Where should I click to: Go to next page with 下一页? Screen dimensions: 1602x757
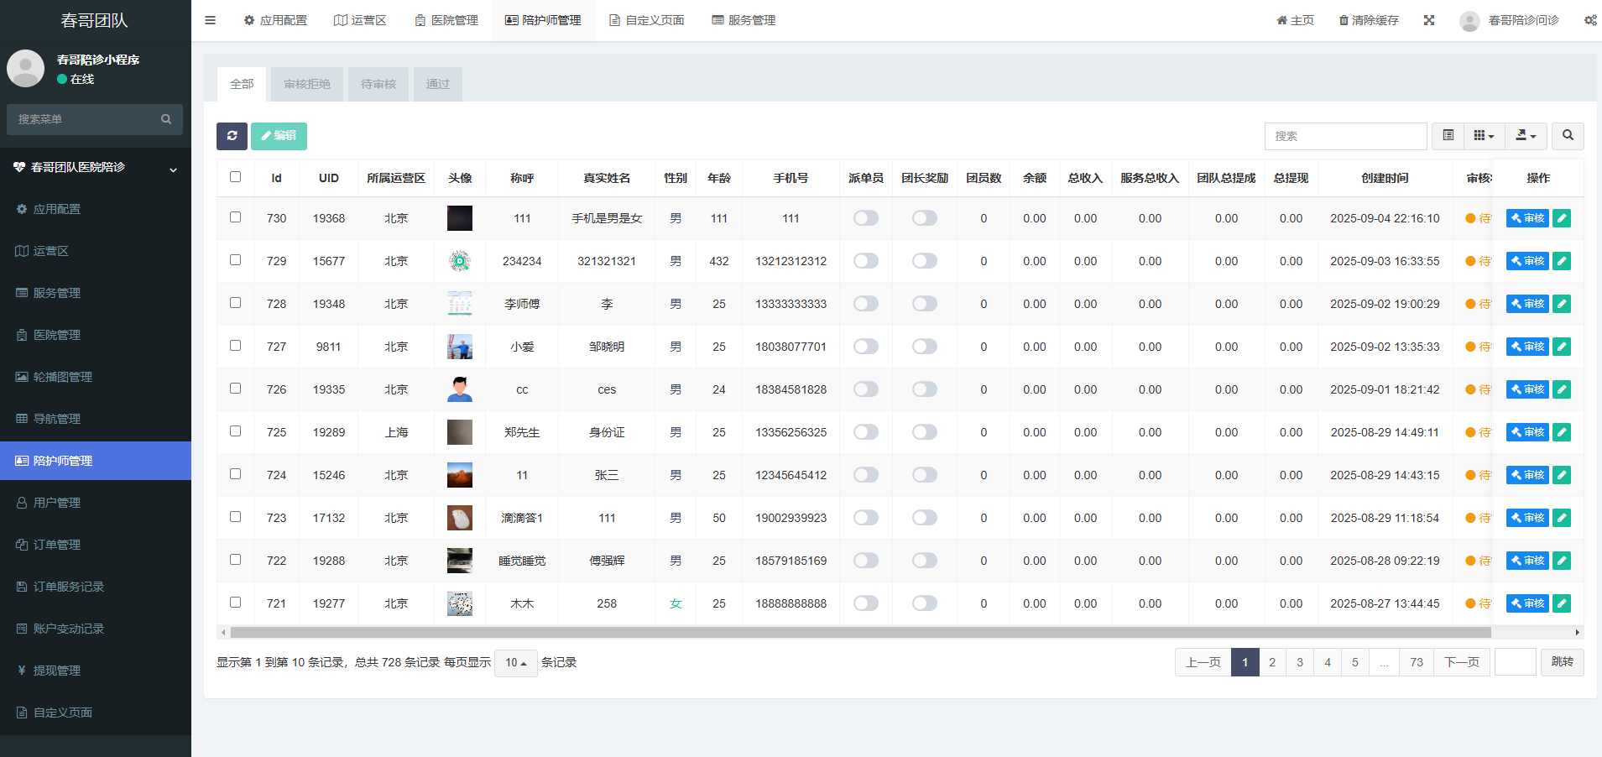click(x=1462, y=662)
